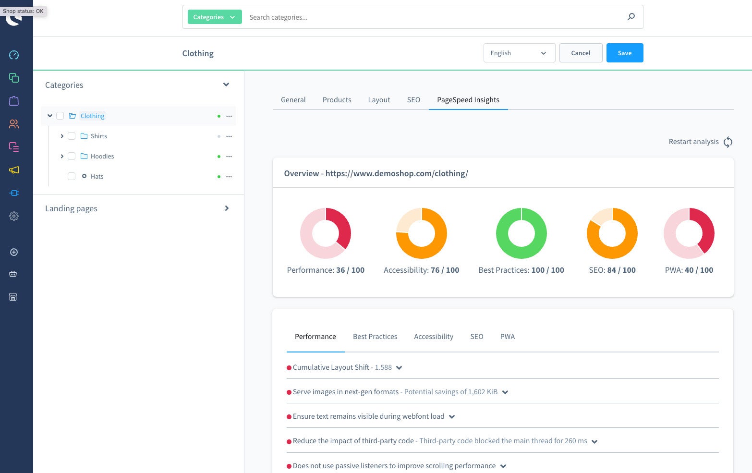
Task: Click the storefront icon in sidebar
Action: coord(13,297)
